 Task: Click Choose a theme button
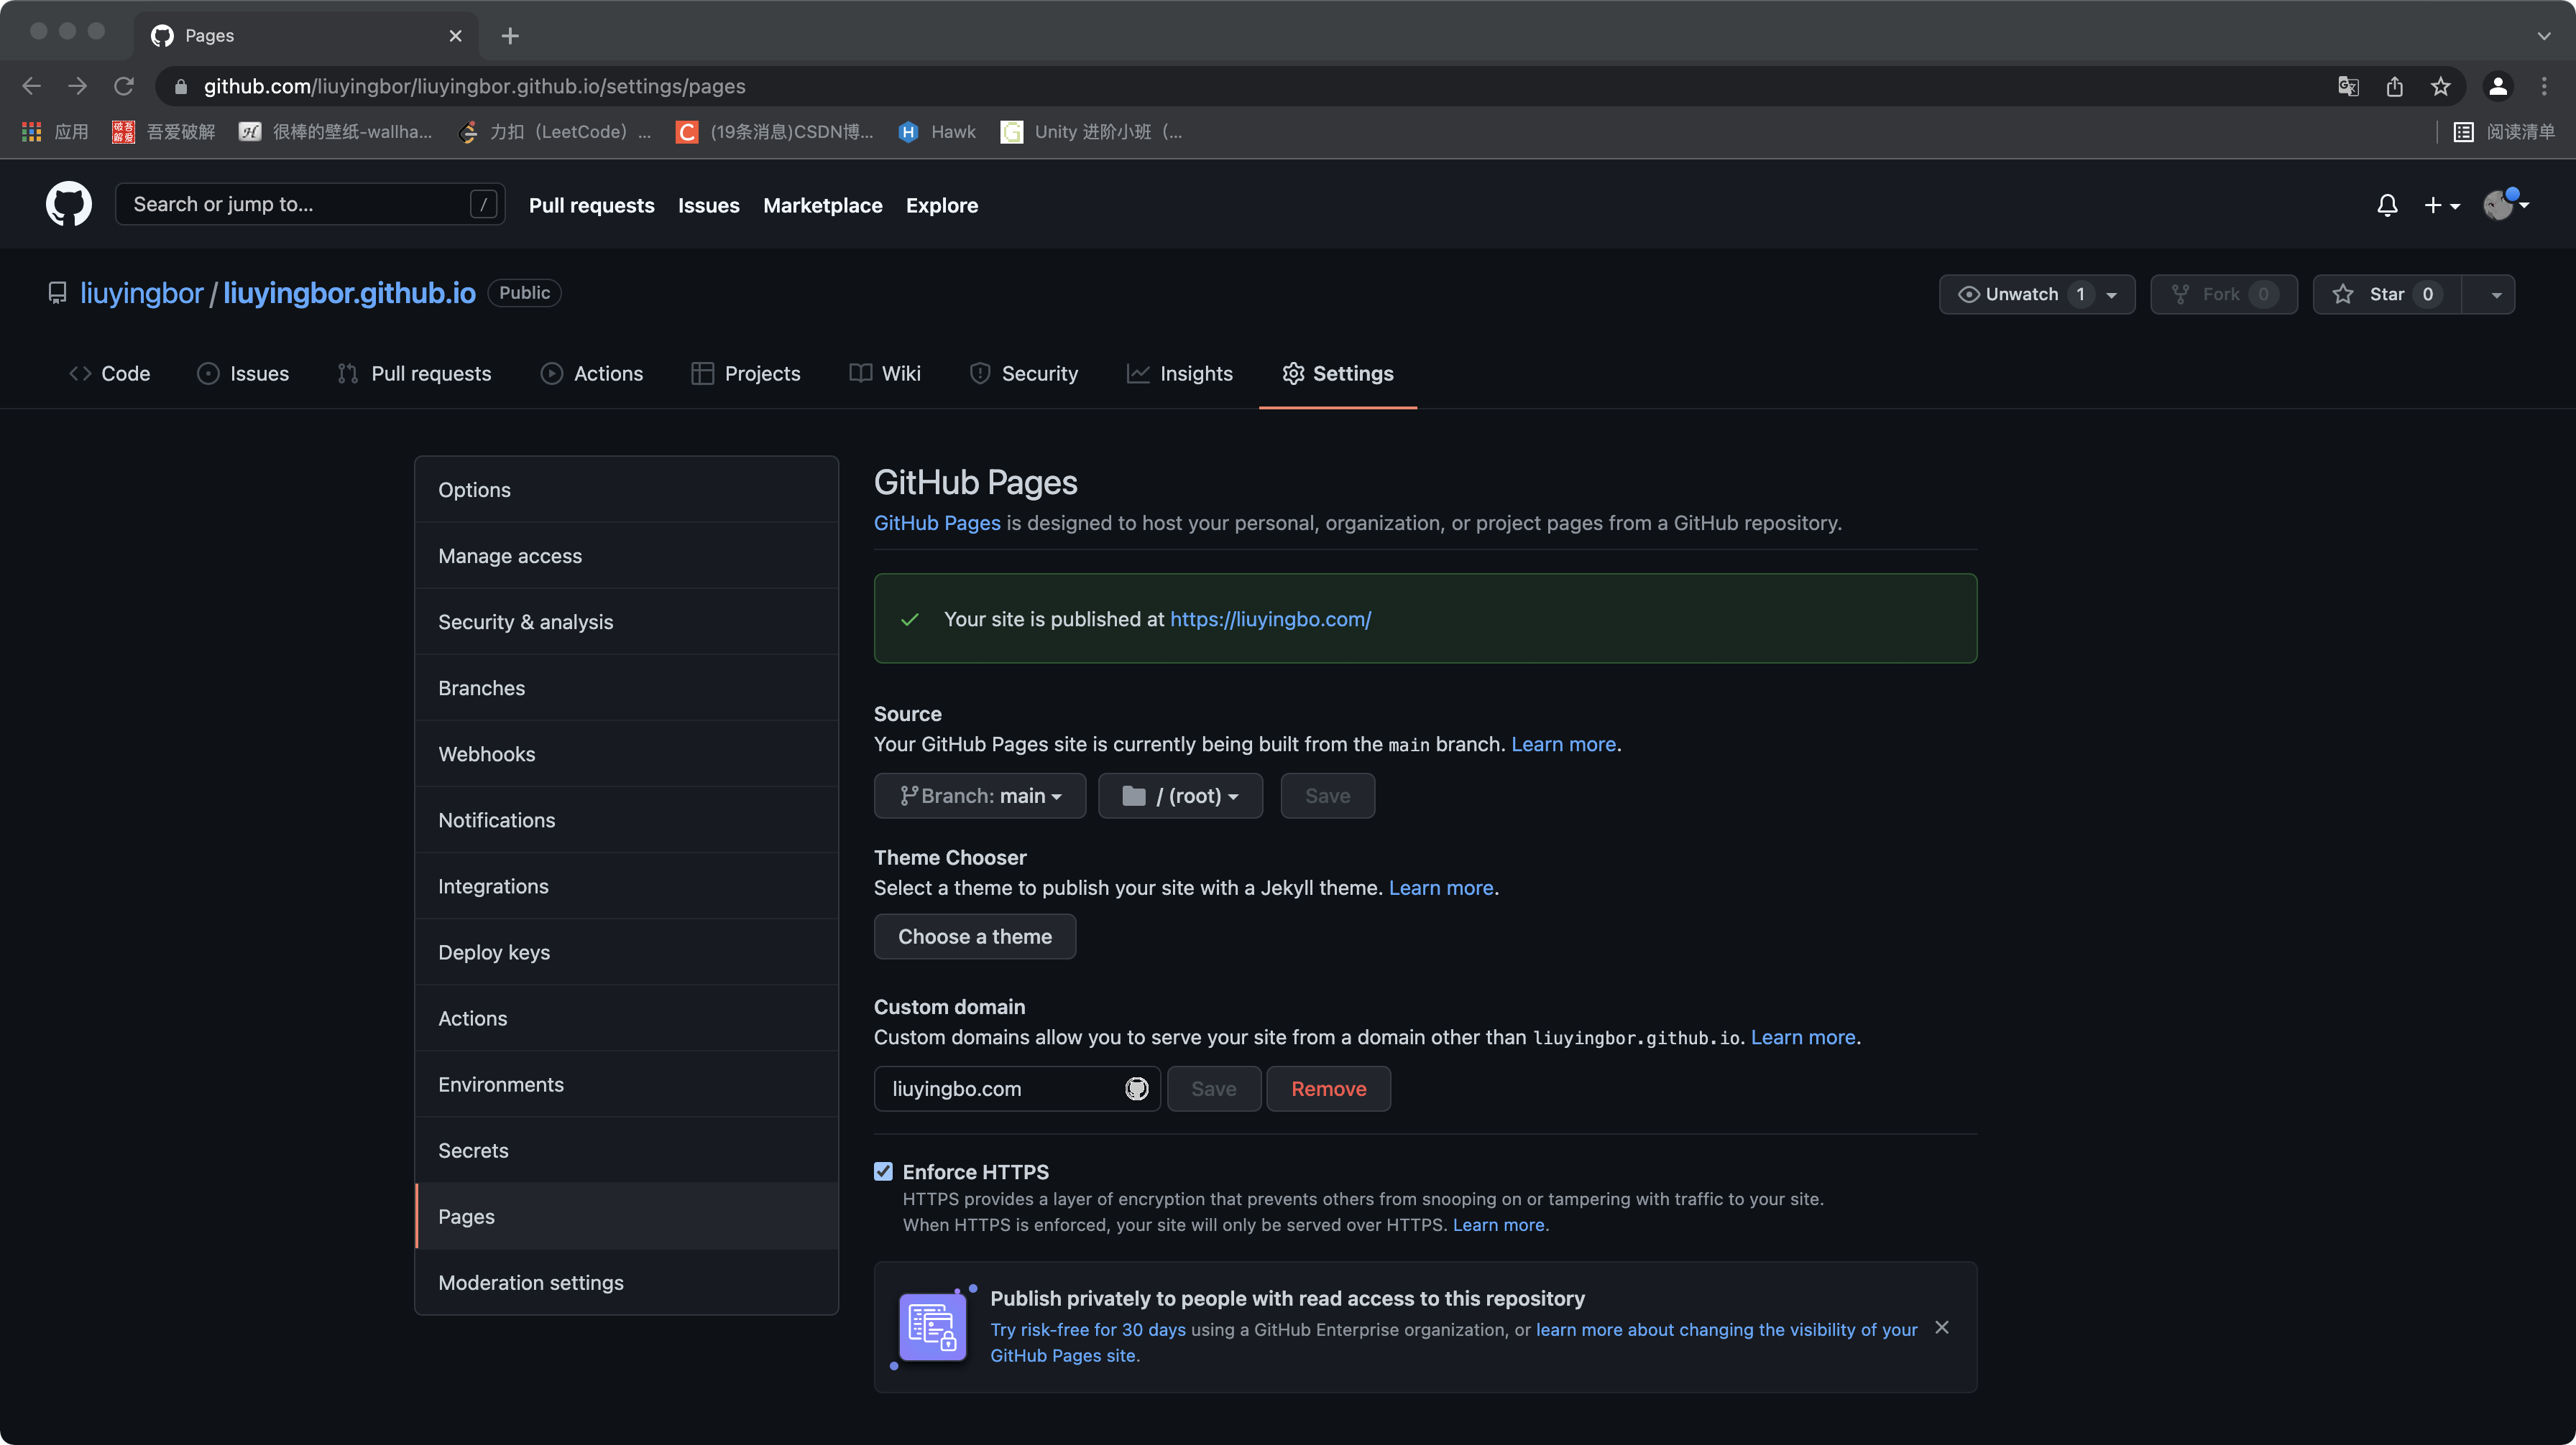pyautogui.click(x=975, y=937)
